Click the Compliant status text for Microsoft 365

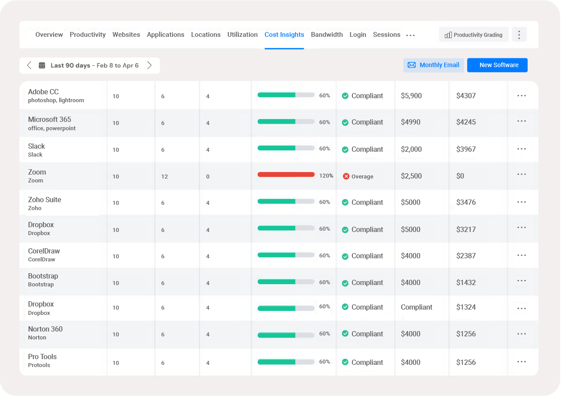coord(367,122)
